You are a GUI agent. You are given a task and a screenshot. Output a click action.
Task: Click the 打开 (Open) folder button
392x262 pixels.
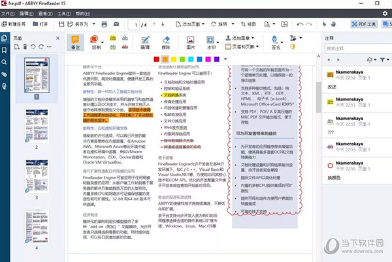tap(41, 24)
